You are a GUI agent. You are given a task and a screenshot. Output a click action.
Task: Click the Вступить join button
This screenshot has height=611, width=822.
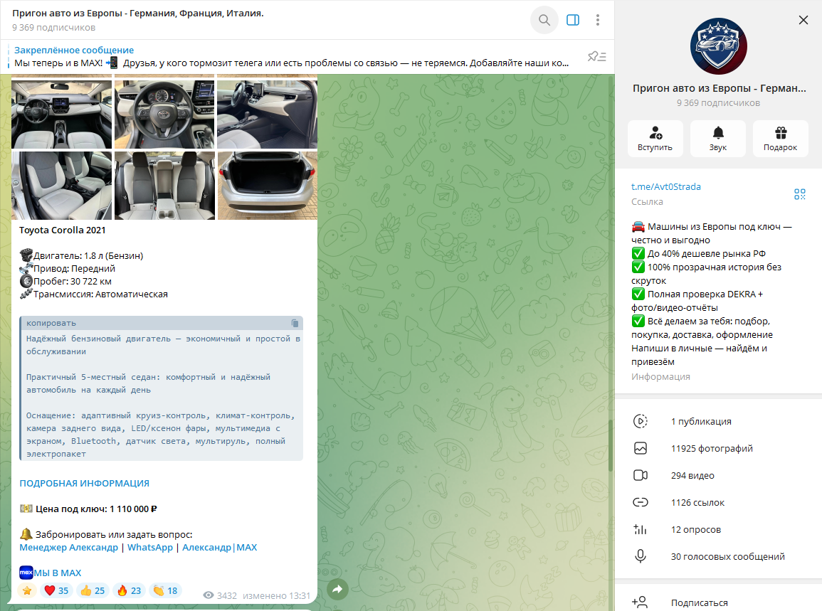point(655,139)
